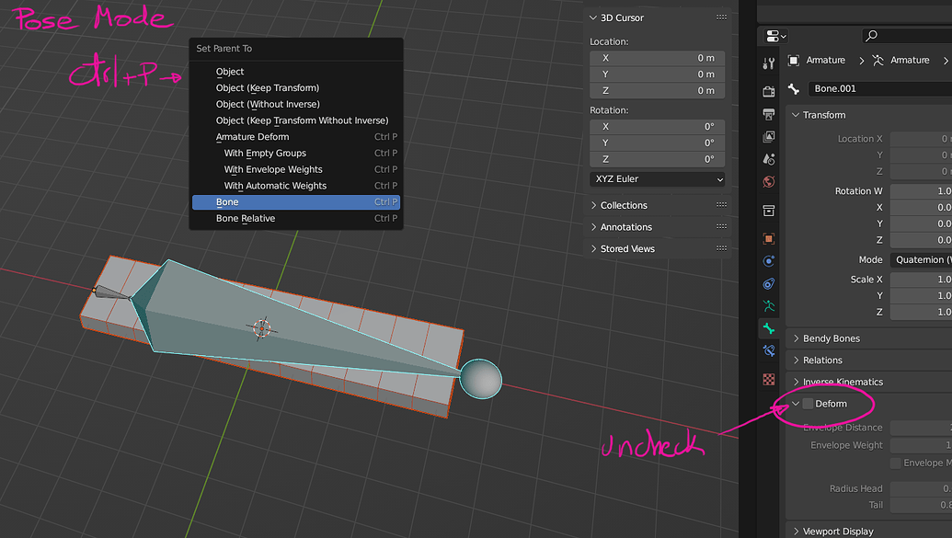Choose Armature Deform parent option
The image size is (952, 538).
point(296,137)
